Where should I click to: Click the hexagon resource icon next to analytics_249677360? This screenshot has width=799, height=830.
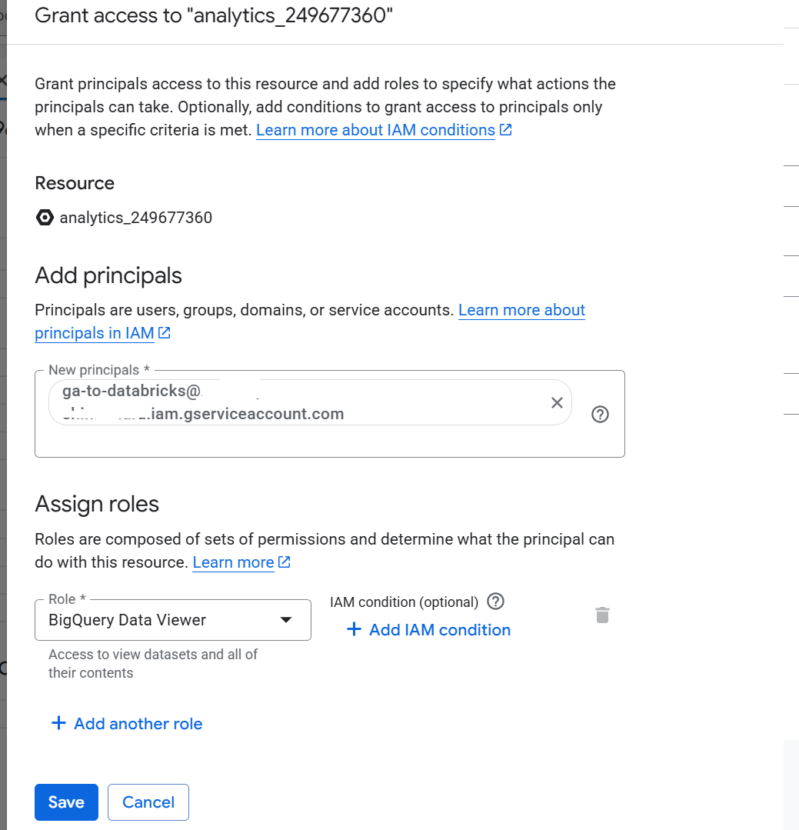click(45, 218)
